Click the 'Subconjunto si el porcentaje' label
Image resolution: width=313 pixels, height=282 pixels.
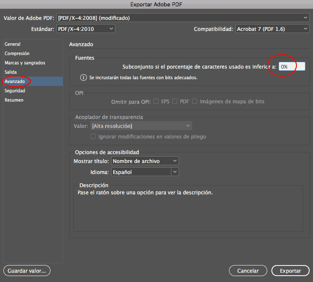(199, 67)
